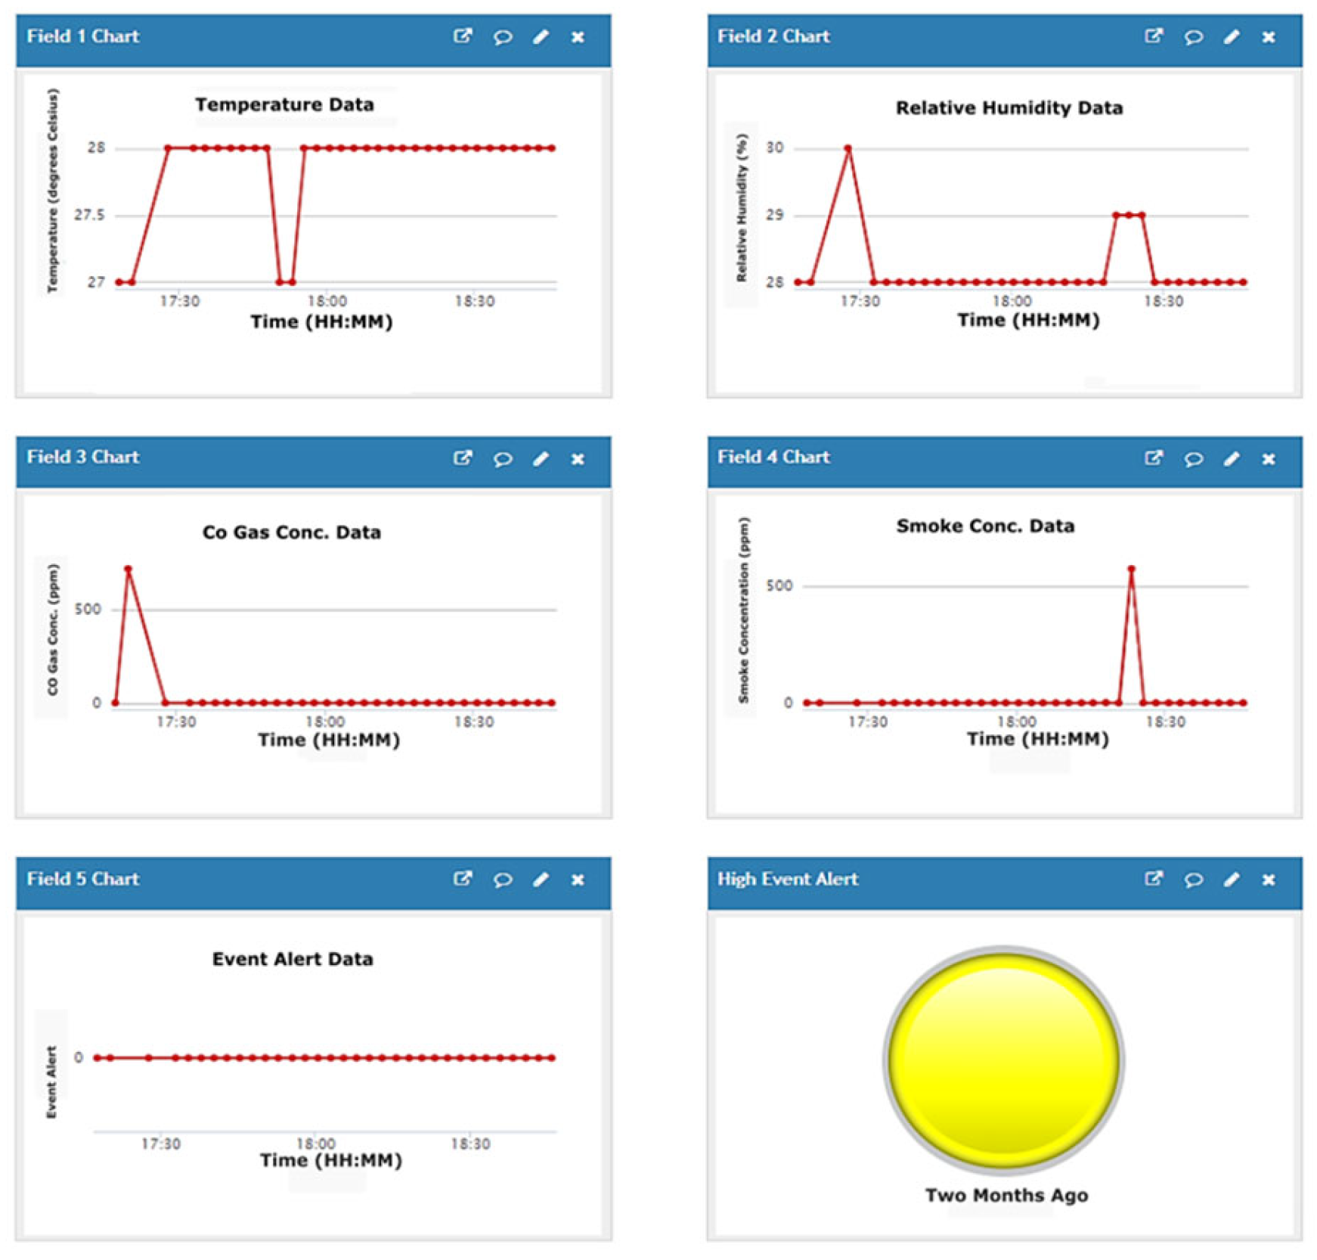Viewport: 1317px width, 1260px height.
Task: Click the CO gas peak data point
Action: coord(129,569)
